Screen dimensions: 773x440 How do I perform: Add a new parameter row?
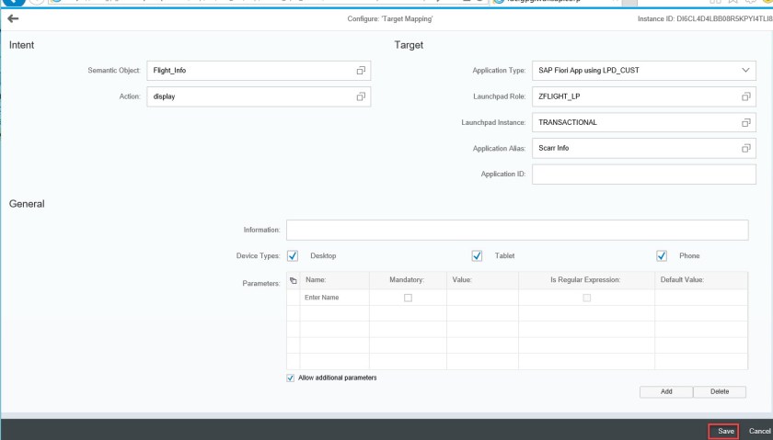[666, 391]
